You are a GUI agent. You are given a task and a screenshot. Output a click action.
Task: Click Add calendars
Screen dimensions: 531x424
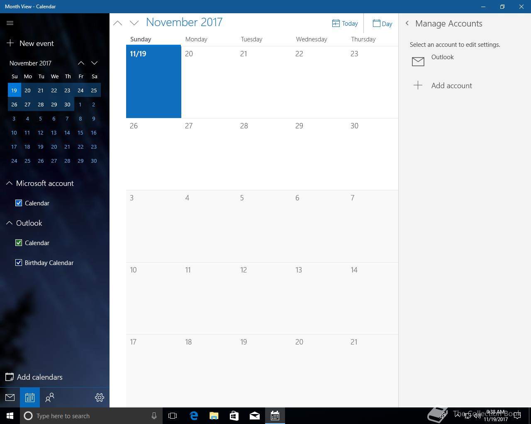point(34,377)
